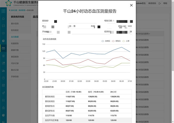Click the 118/80 daytime average value
Screen dimensions: 174x123
pos(69,116)
